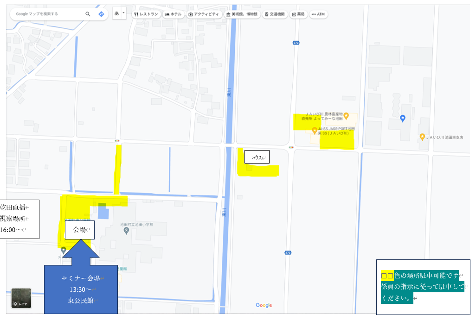Click the blue saved-place pin marker
Viewport: 476px width, 321px height.
pos(403,118)
